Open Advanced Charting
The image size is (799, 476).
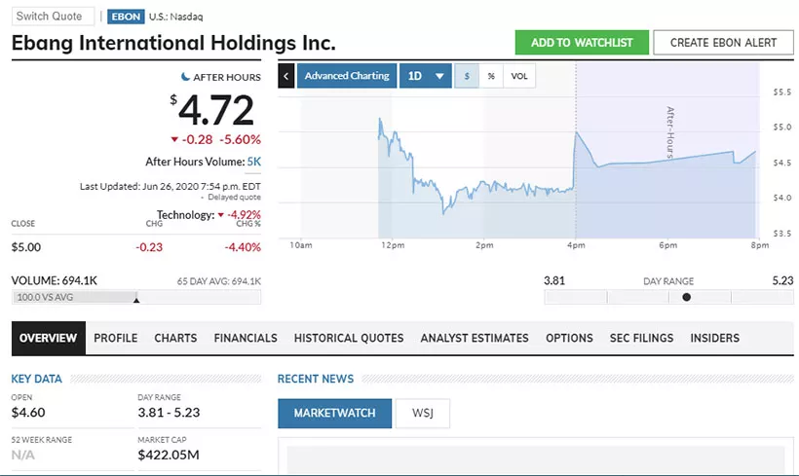point(346,76)
